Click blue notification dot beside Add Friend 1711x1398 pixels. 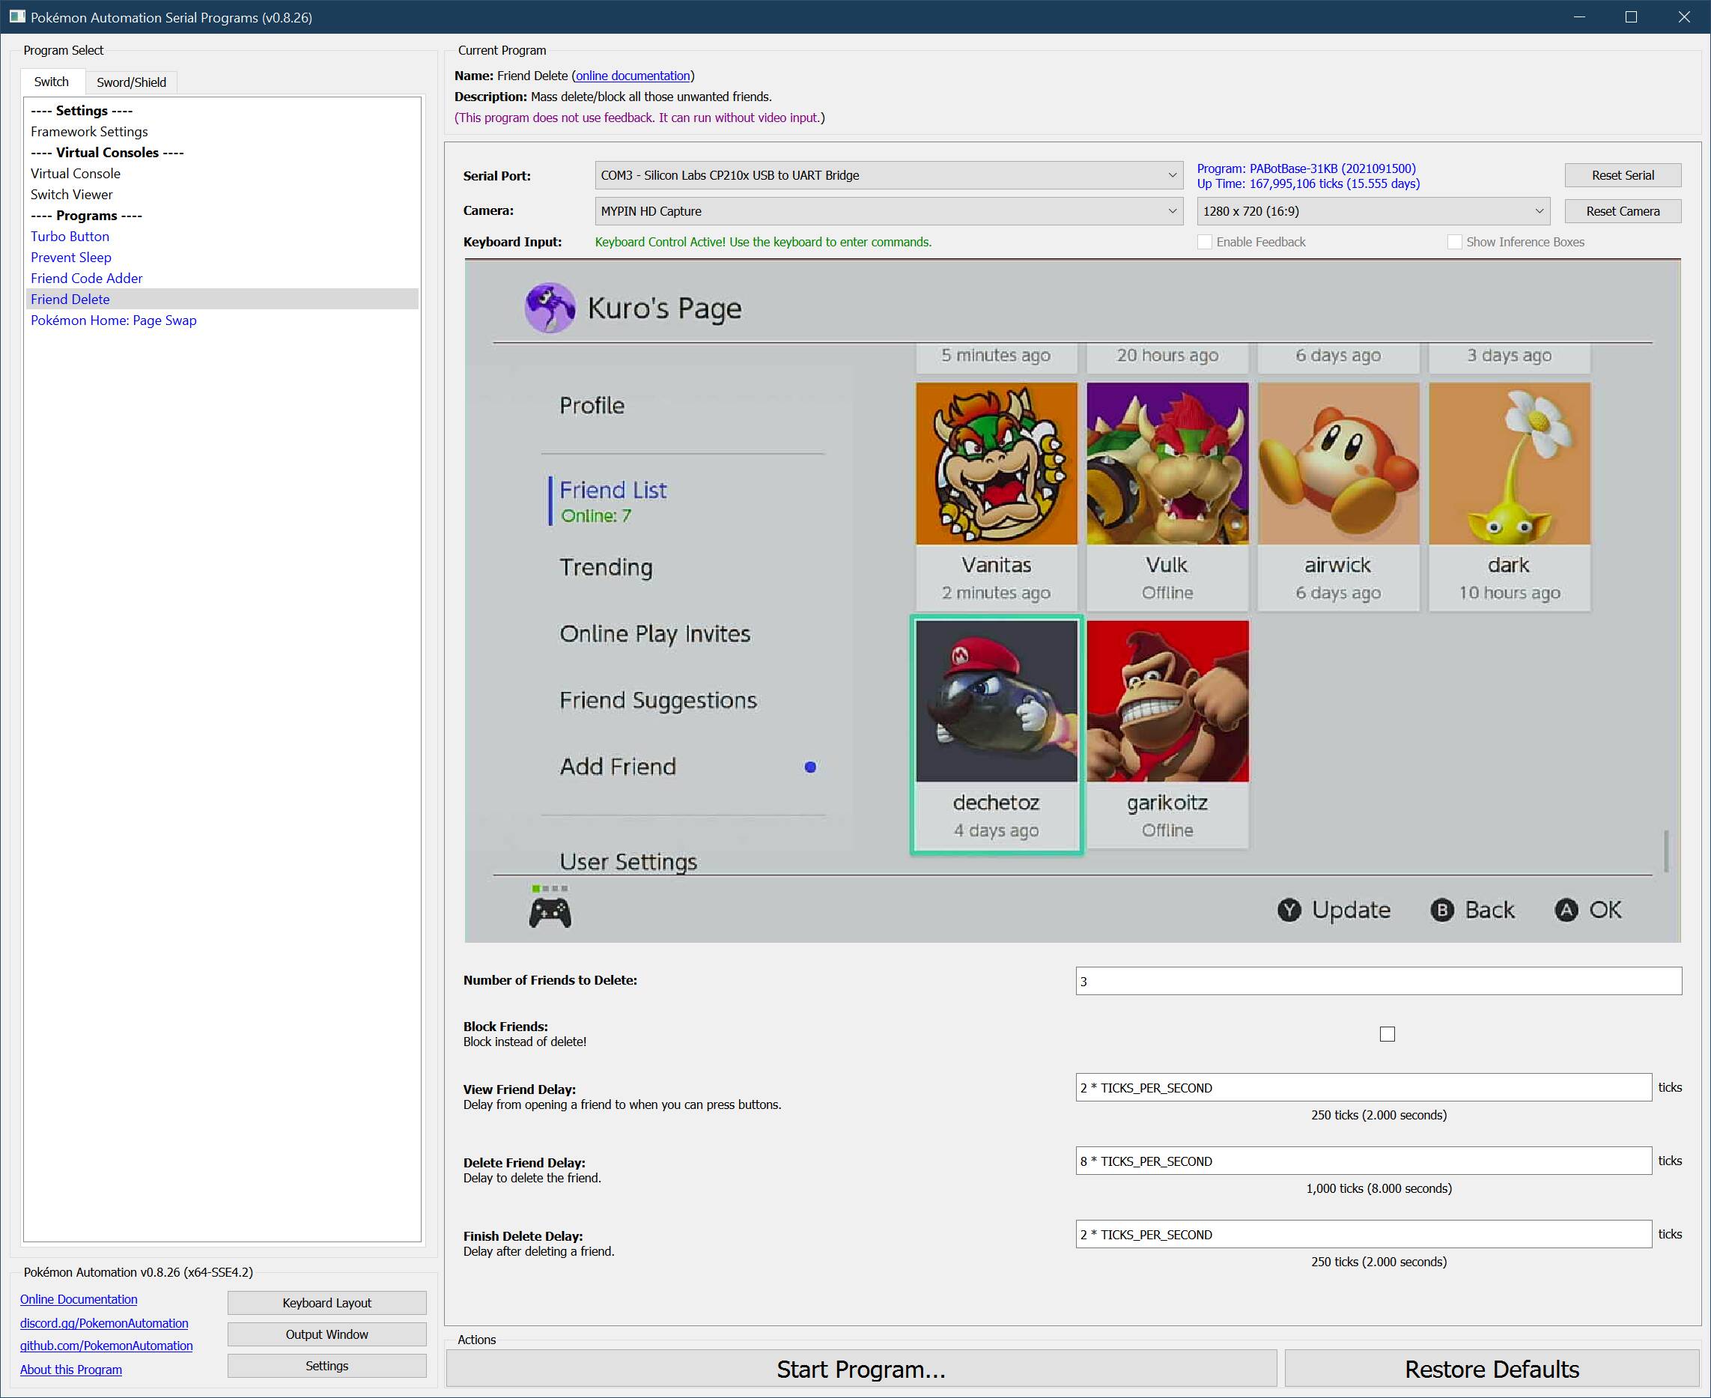pos(810,767)
